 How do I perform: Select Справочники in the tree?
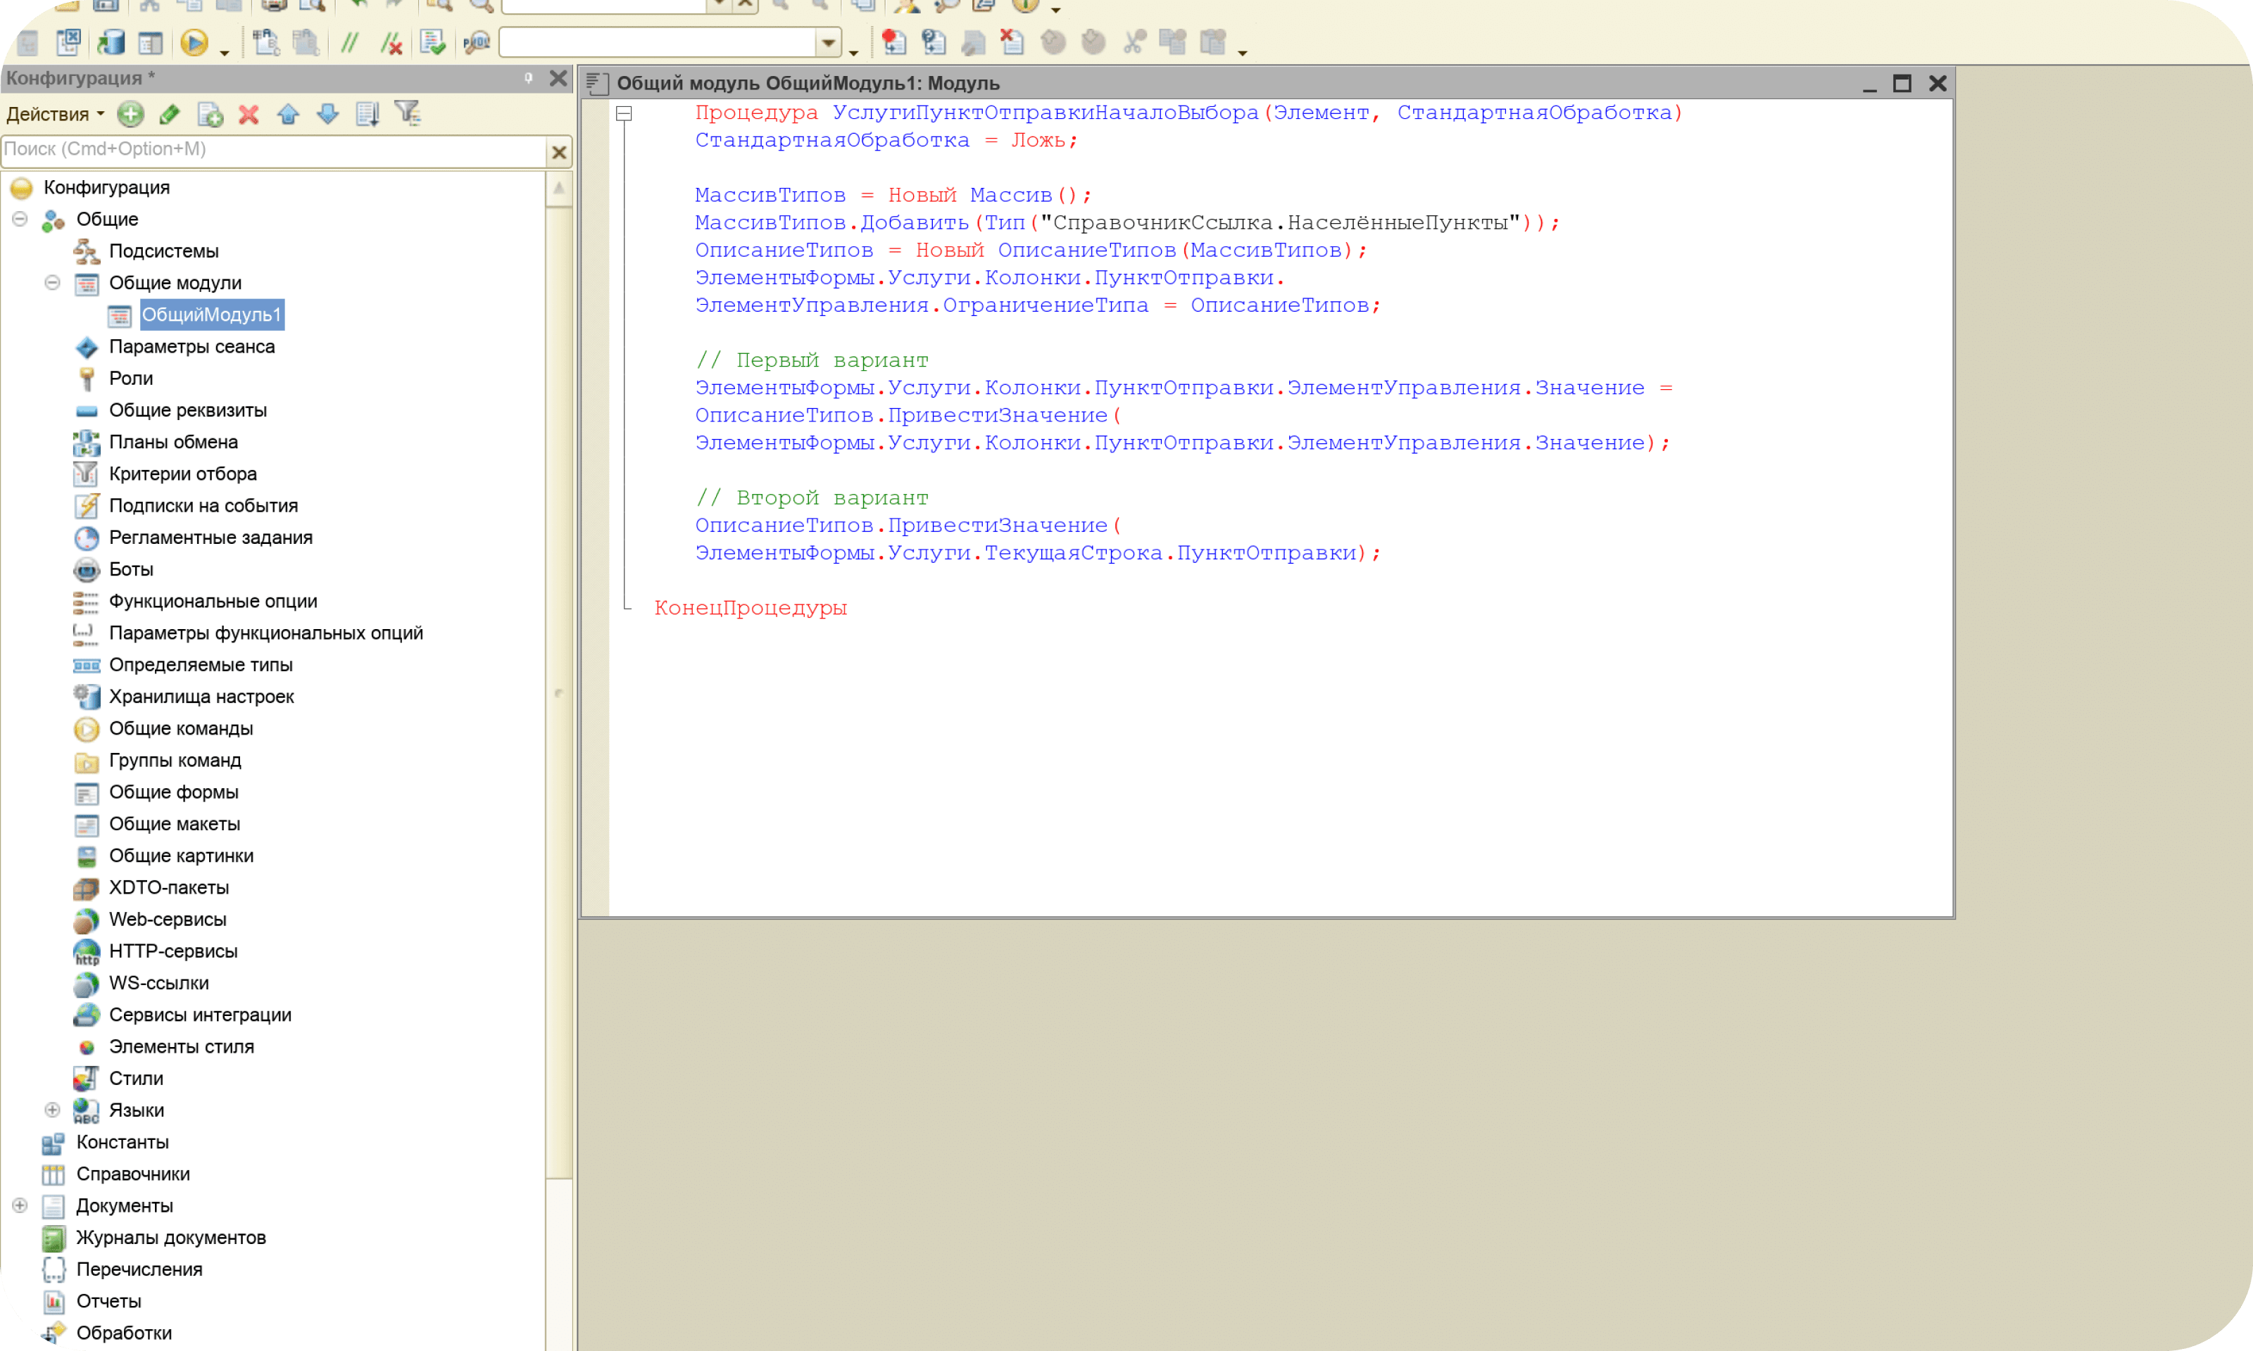pos(134,1174)
